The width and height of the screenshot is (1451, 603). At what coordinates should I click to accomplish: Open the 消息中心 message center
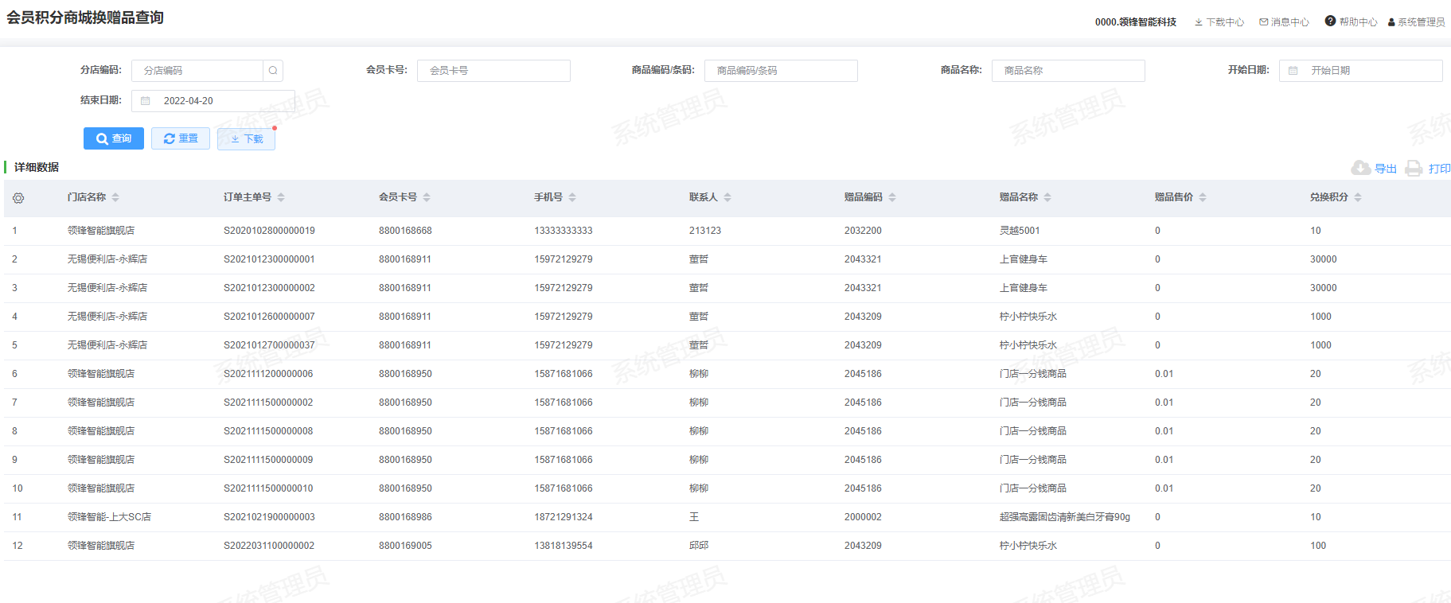[1283, 22]
